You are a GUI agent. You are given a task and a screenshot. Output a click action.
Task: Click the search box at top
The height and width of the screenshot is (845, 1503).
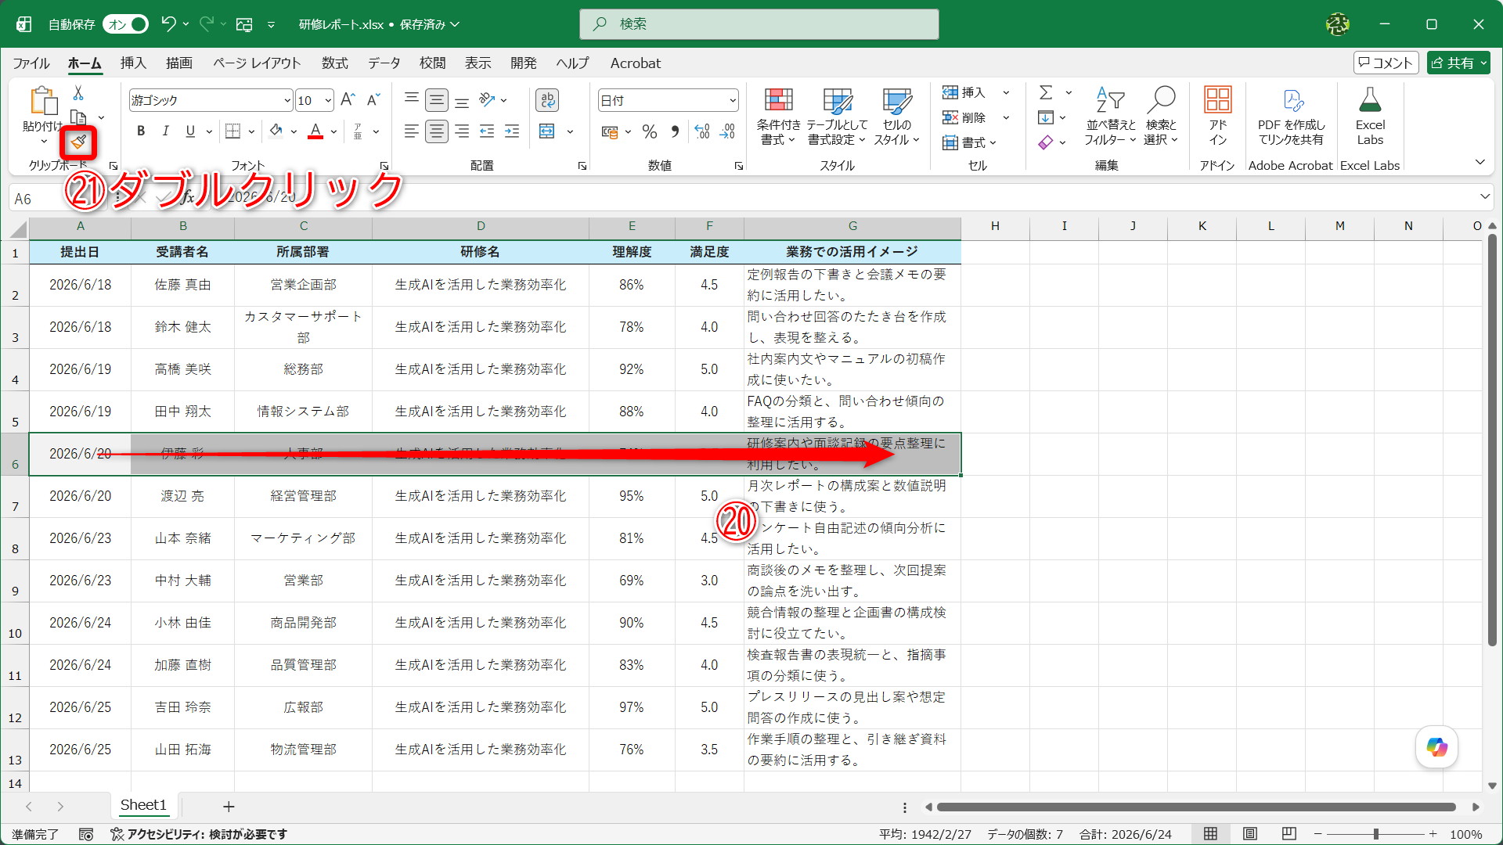[x=759, y=24]
